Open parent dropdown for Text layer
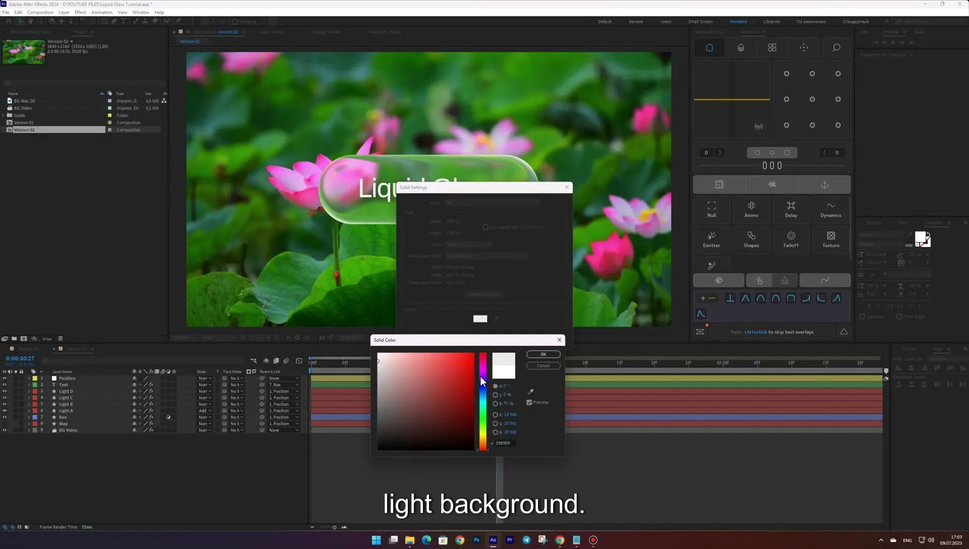The image size is (969, 549). [x=284, y=385]
